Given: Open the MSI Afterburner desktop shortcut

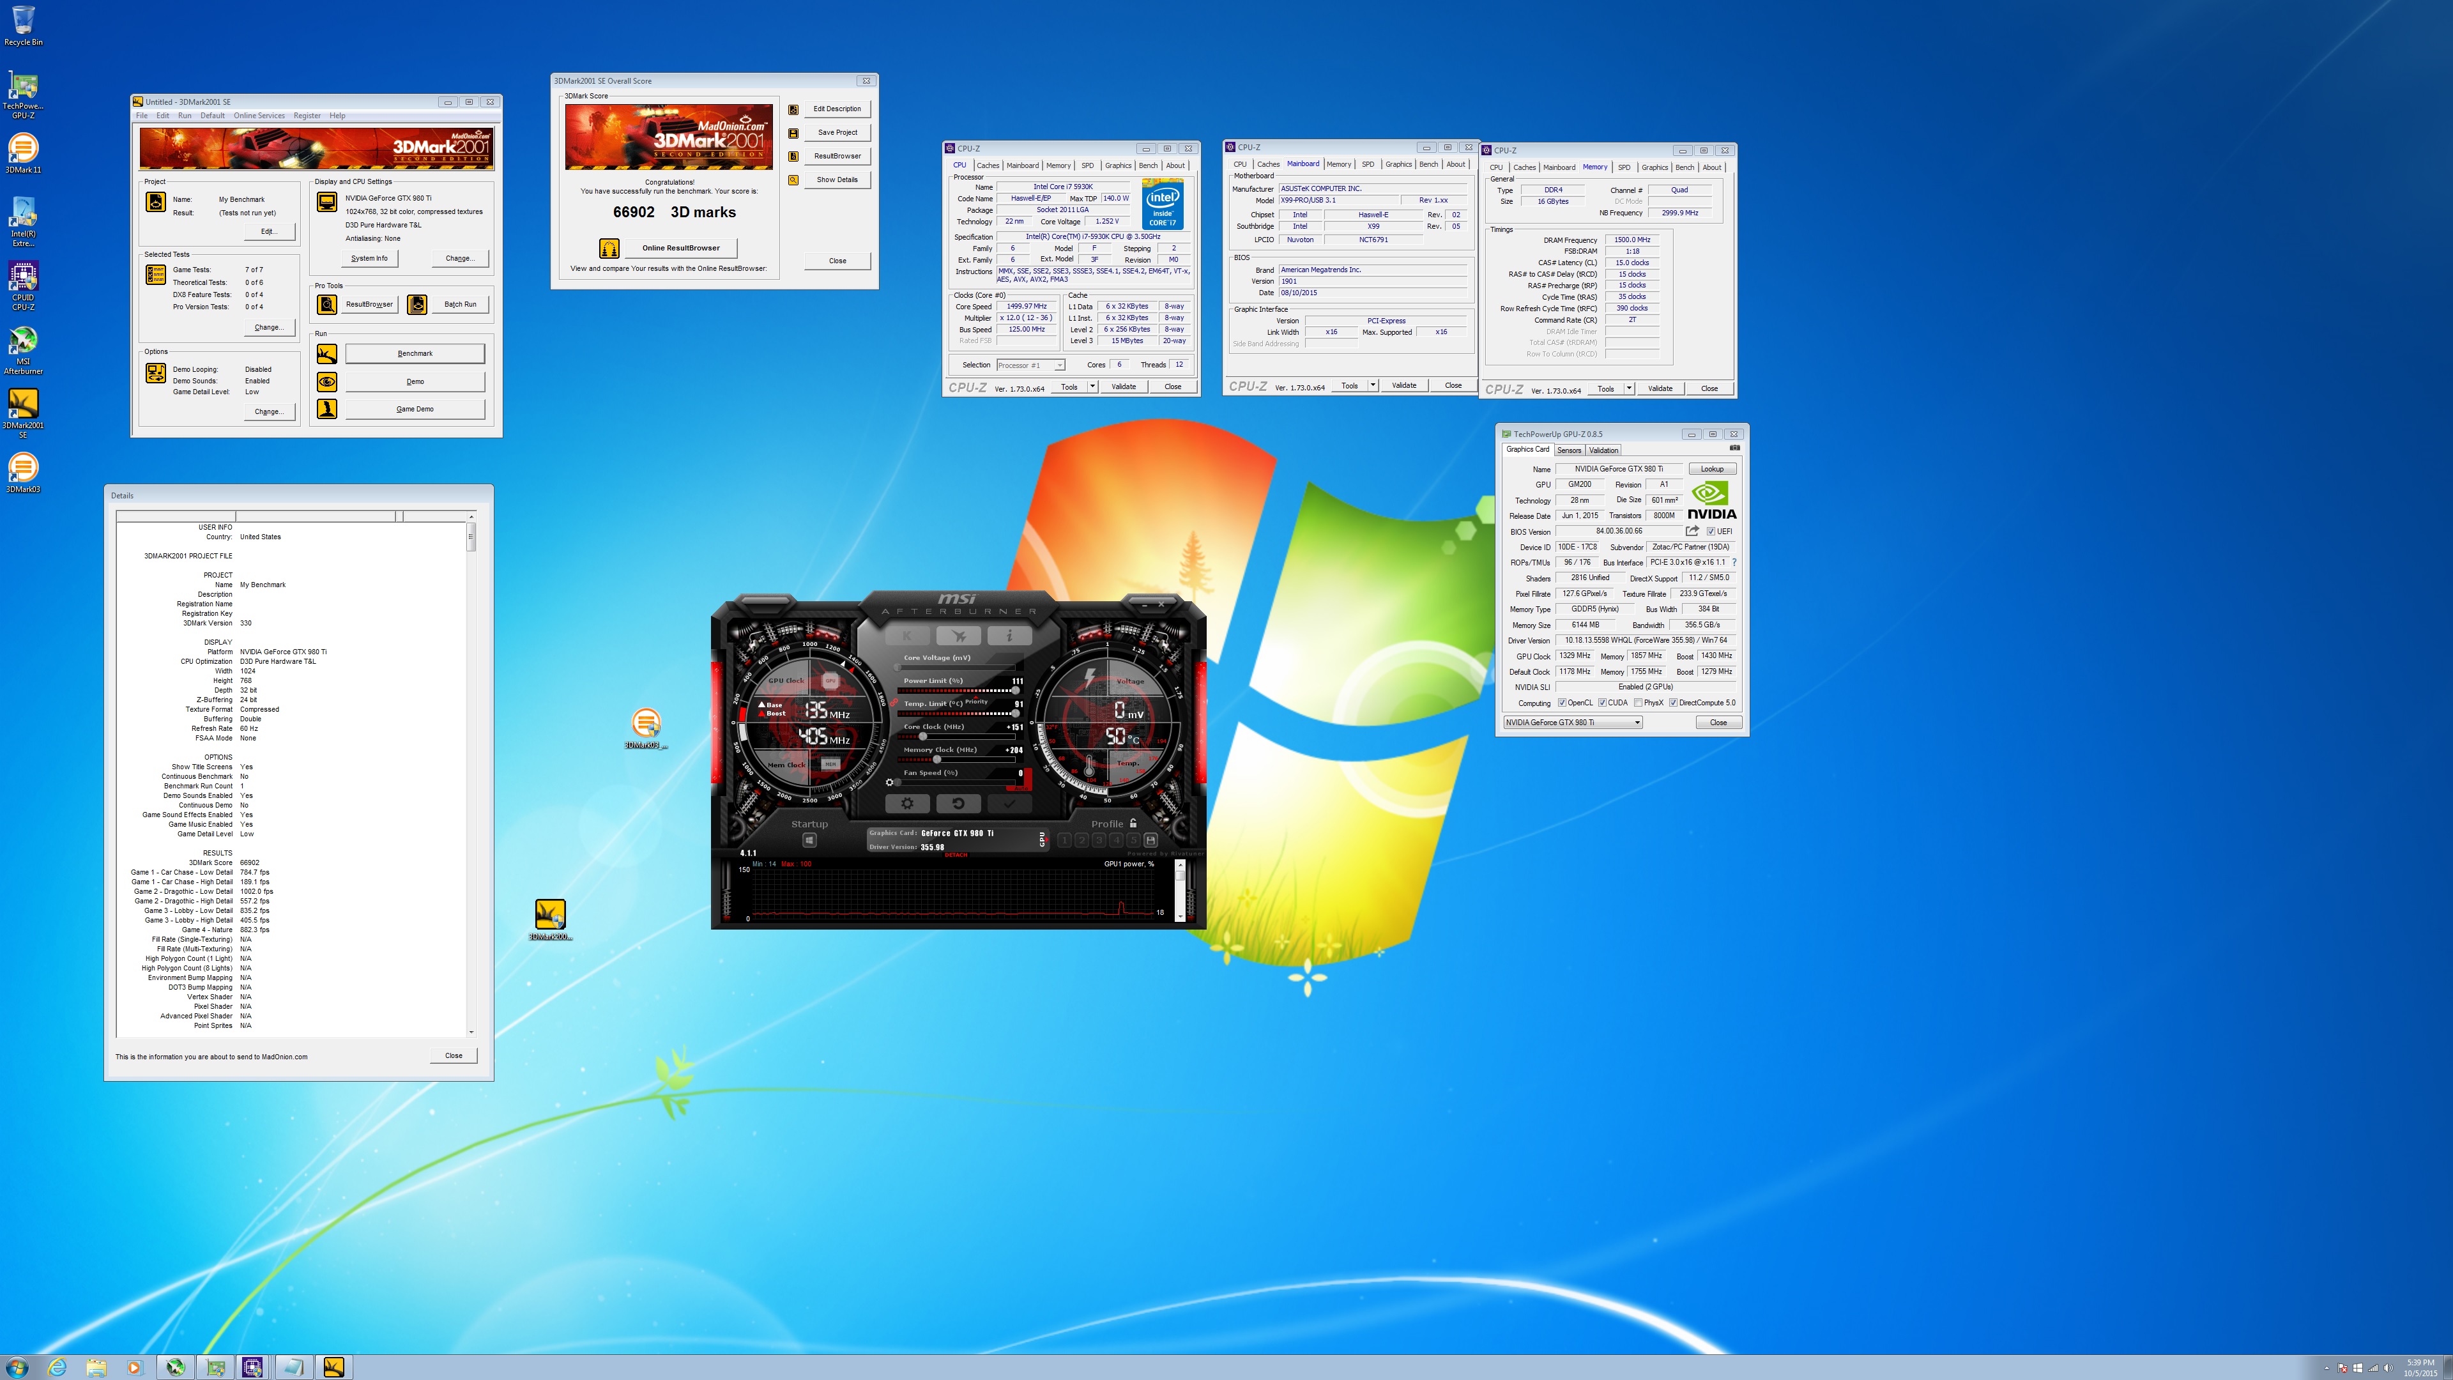Looking at the screenshot, I should pos(23,349).
